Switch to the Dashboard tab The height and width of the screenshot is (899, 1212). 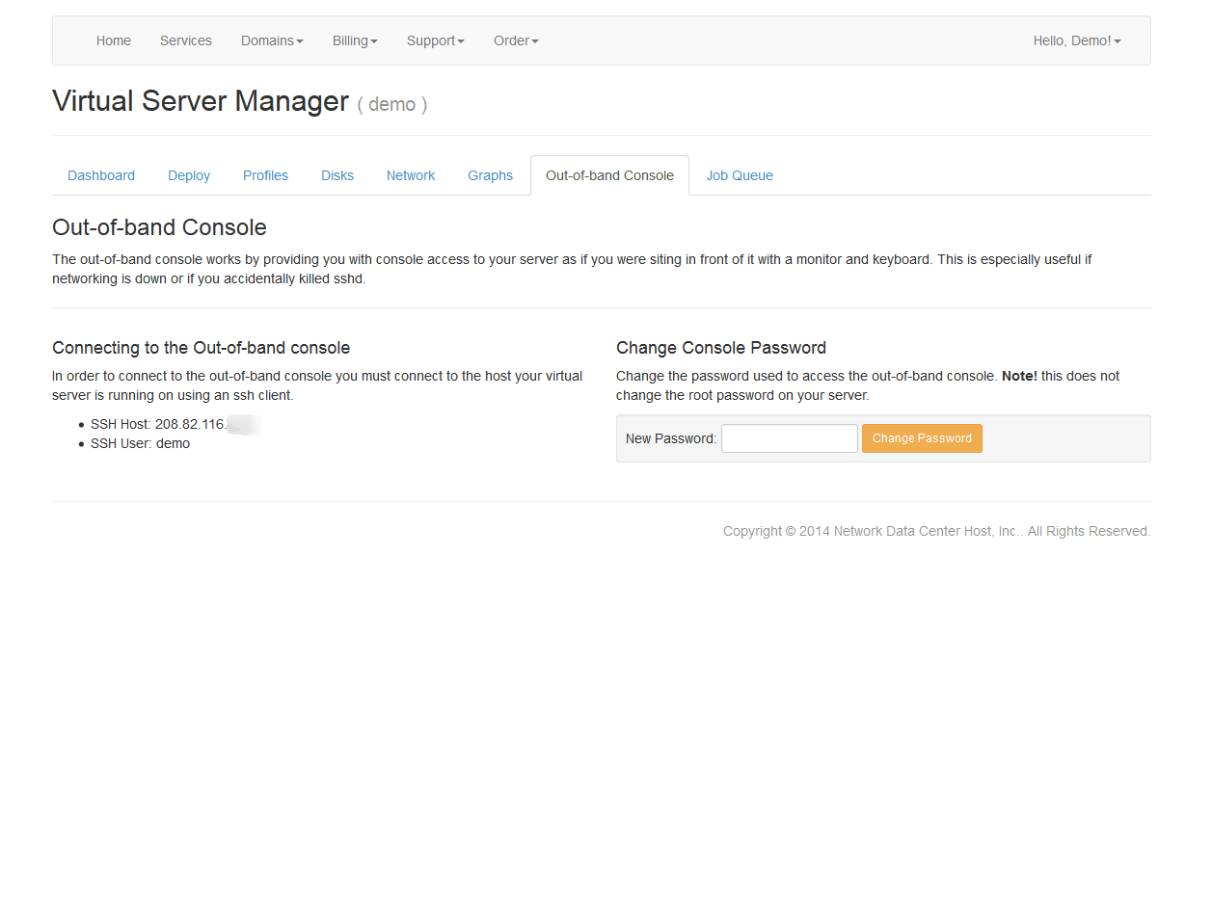tap(101, 175)
